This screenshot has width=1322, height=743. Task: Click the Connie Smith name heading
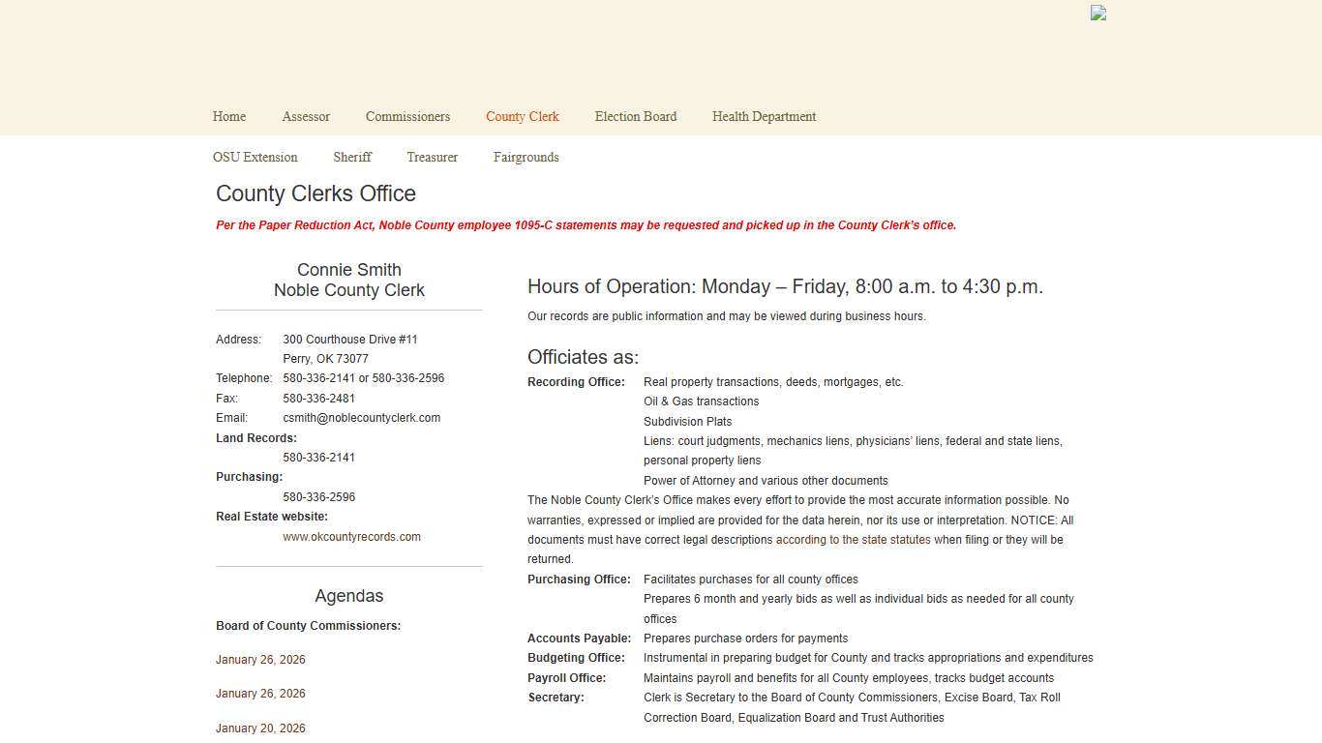click(348, 269)
